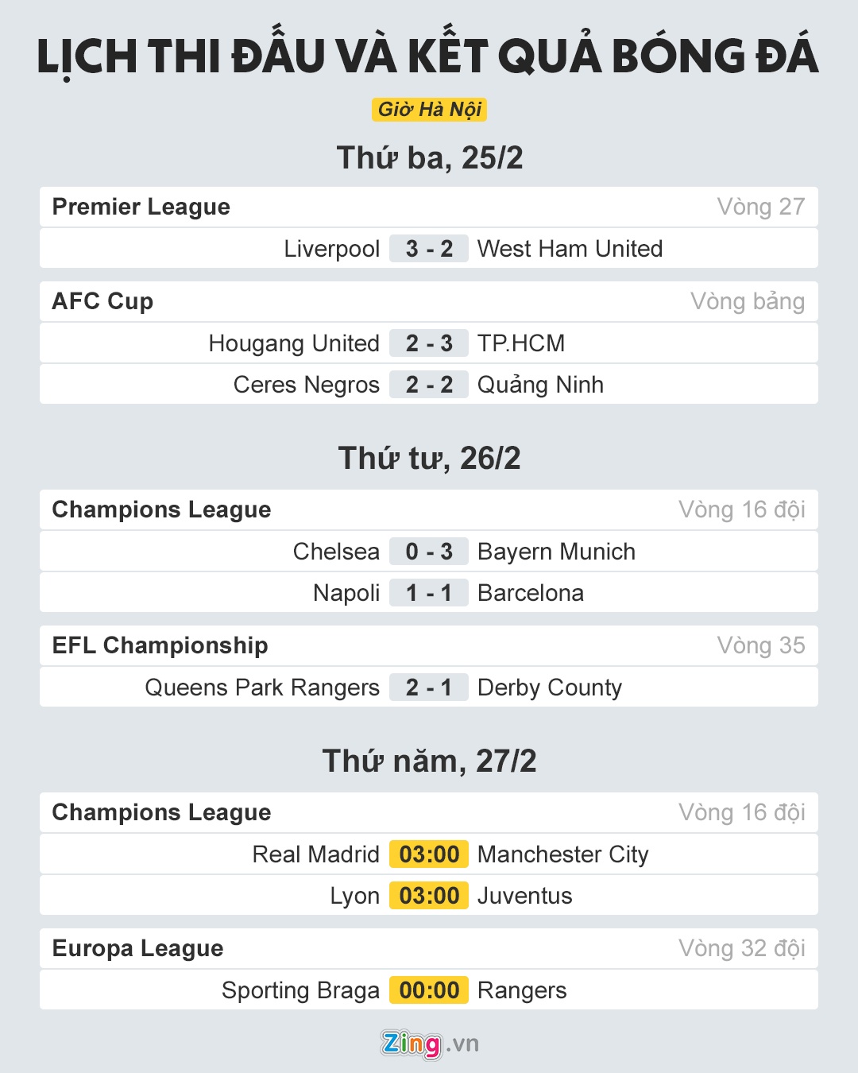The image size is (858, 1073).
Task: Click Queens Park Rangers 2 - 1 score
Action: [429, 688]
